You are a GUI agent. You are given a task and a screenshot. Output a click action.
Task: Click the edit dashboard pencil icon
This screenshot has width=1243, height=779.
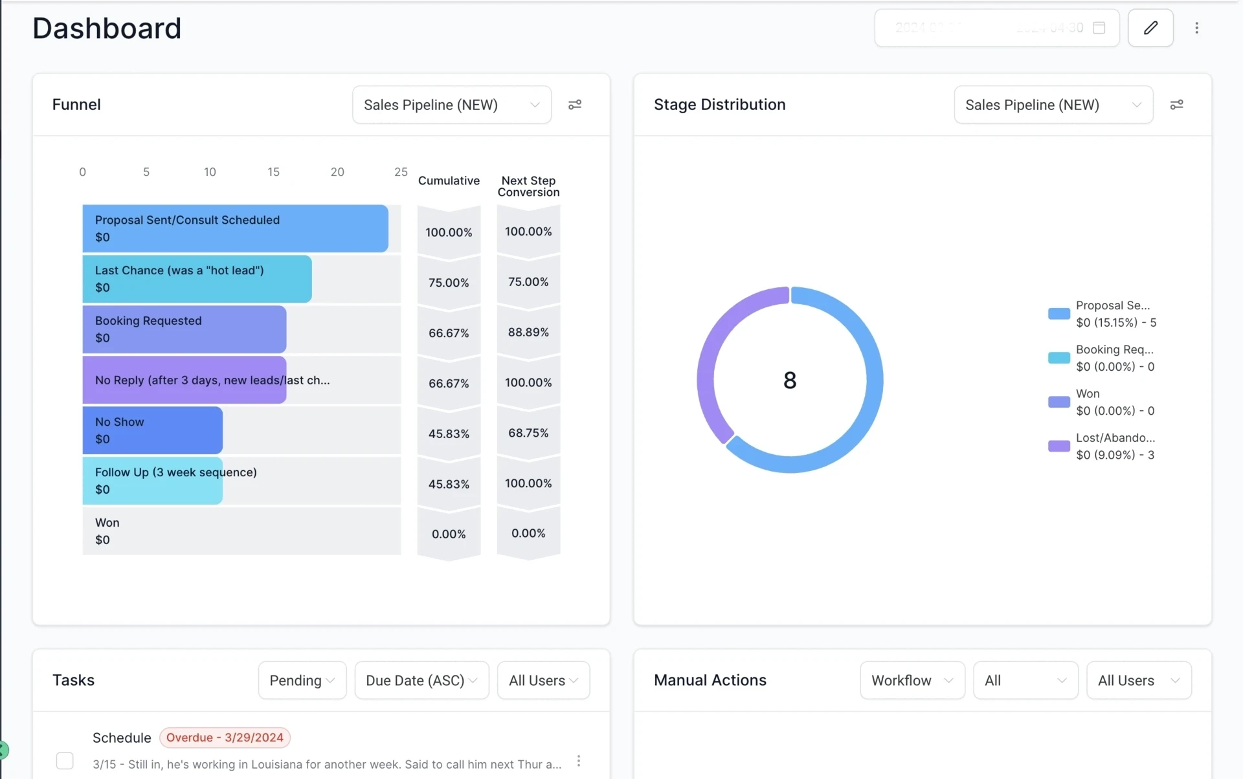point(1150,27)
